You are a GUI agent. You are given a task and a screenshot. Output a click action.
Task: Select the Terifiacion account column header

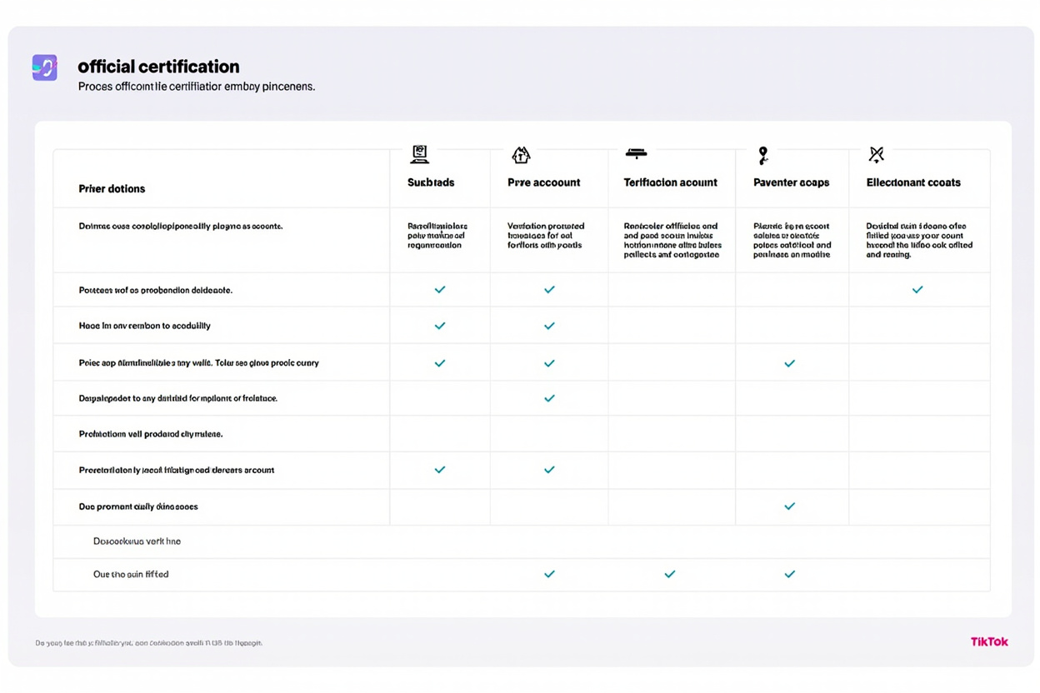670,182
